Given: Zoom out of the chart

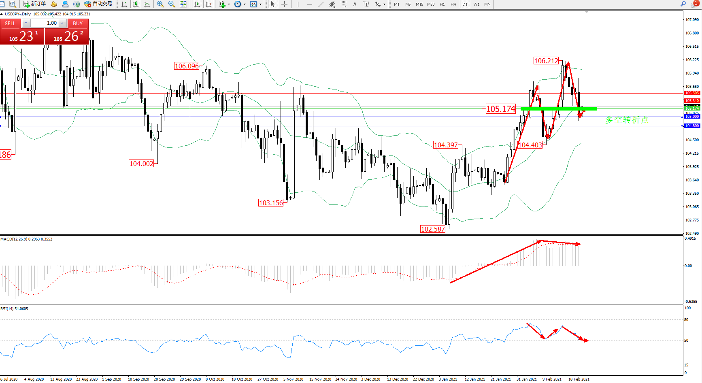Looking at the screenshot, I should 171,4.
